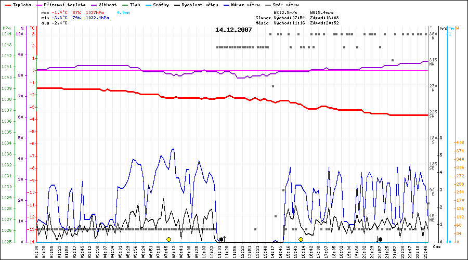Click the 1044 pressure axis tick
Viewport: 468px width, 260px height.
[x=7, y=34]
